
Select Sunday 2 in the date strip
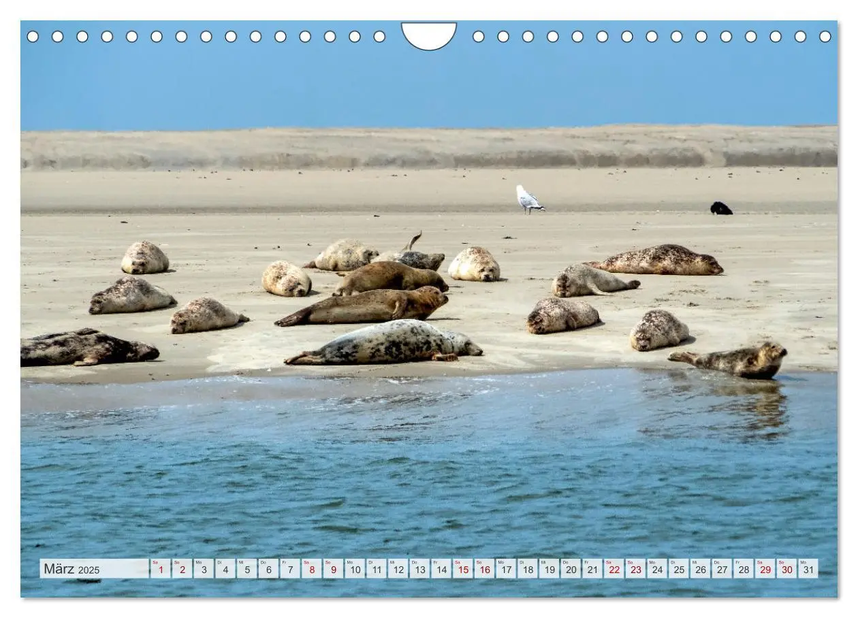click(182, 569)
